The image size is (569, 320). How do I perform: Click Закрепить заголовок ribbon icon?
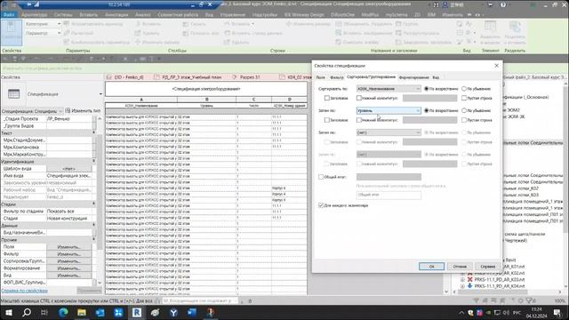398,42
